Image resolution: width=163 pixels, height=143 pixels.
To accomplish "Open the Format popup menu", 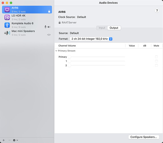I will [91, 39].
